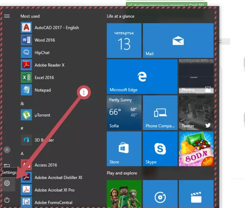The width and height of the screenshot is (245, 208).
Task: Click the "A" section header
Action: coord(22,153)
